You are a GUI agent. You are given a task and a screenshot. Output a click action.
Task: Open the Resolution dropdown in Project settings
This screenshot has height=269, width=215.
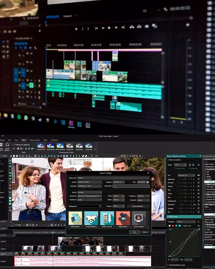(x=90, y=196)
